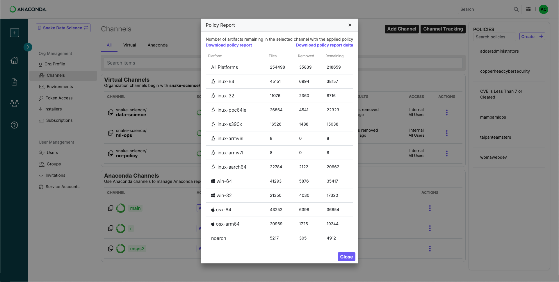Viewport: 559px width, 282px height.
Task: Open the people icon in left rail
Action: pyautogui.click(x=14, y=103)
